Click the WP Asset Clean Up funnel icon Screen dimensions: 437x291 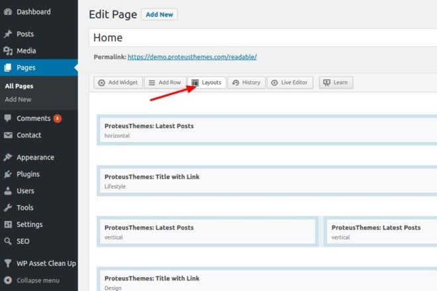[x=8, y=263]
